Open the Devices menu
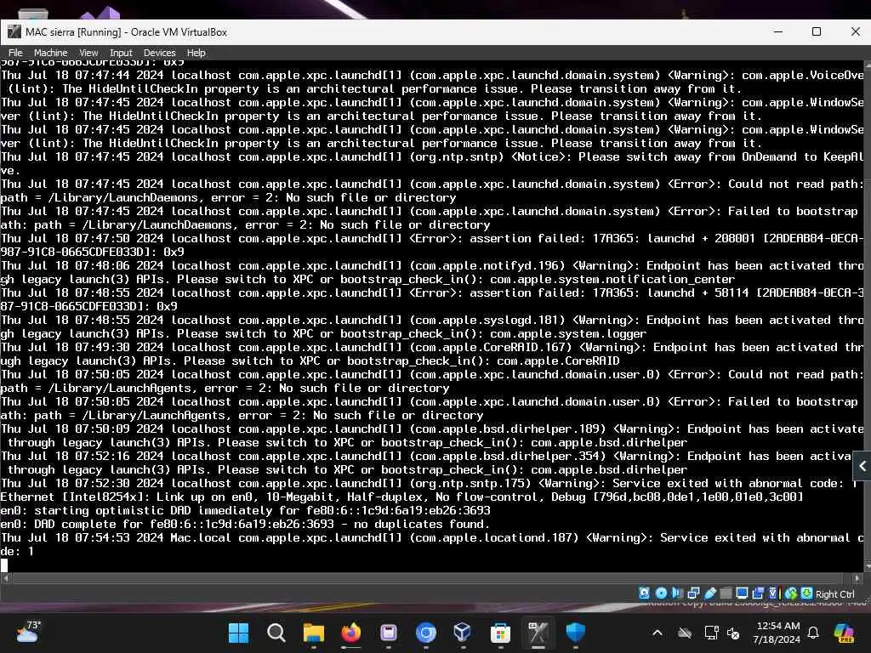Image resolution: width=871 pixels, height=653 pixels. (159, 53)
